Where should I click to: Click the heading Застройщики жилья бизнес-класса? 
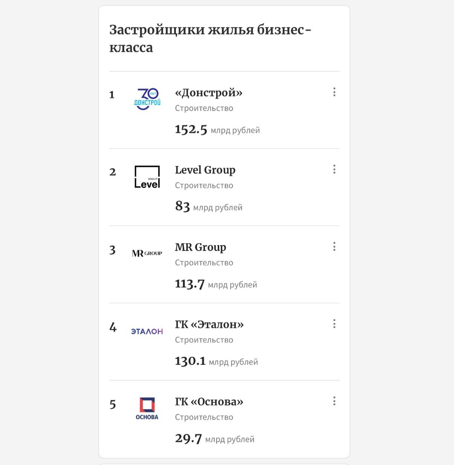pyautogui.click(x=210, y=38)
